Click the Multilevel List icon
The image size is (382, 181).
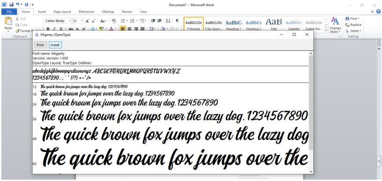(x=142, y=21)
